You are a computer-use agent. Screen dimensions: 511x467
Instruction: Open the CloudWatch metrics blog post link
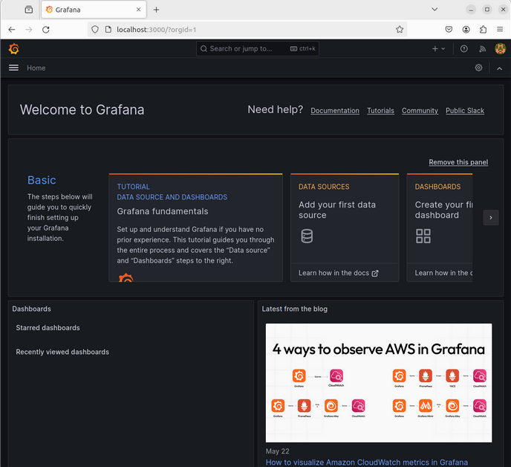click(367, 463)
